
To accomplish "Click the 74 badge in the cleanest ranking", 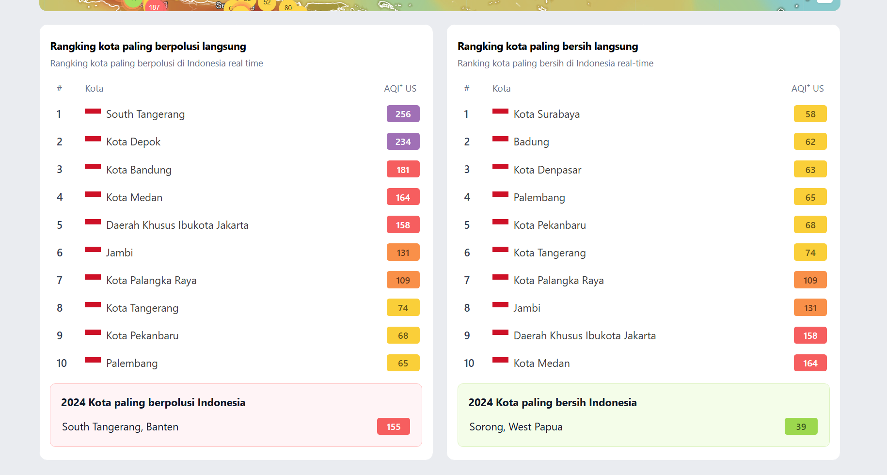I will coord(810,253).
